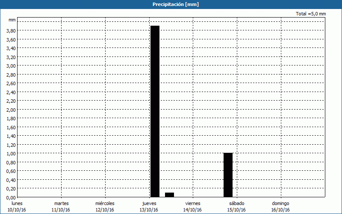Image resolution: width=342 pixels, height=214 pixels.
Task: Click the 0,00 y-axis value
Action: [11, 197]
